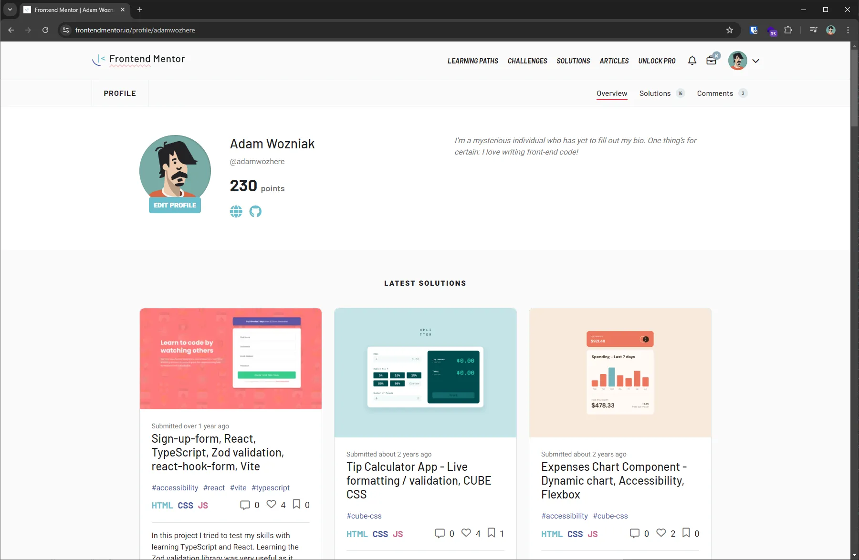Like the Sign-up-form solution heart
Screen dimensions: 859x560
click(x=271, y=504)
